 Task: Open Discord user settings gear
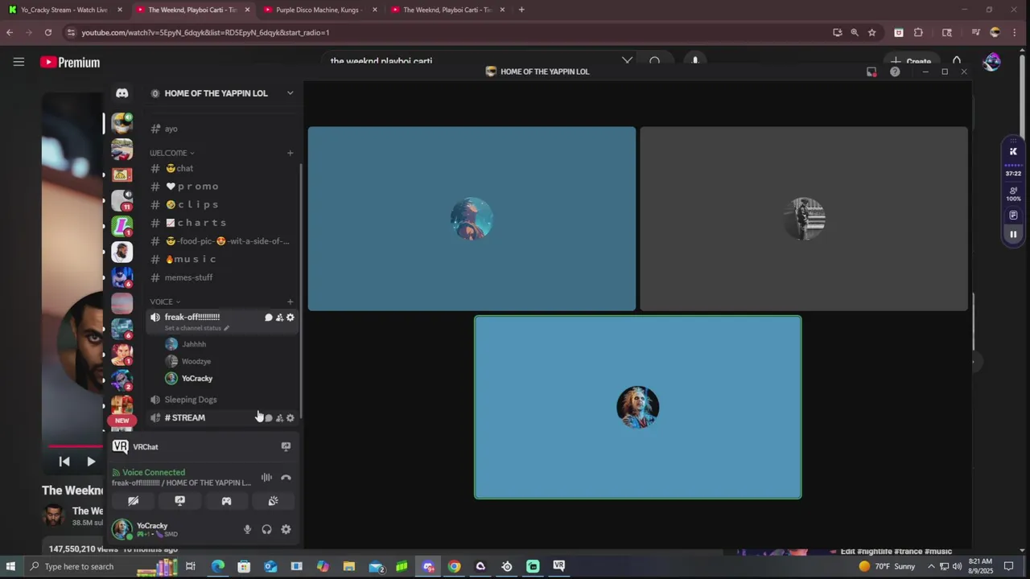tap(286, 529)
